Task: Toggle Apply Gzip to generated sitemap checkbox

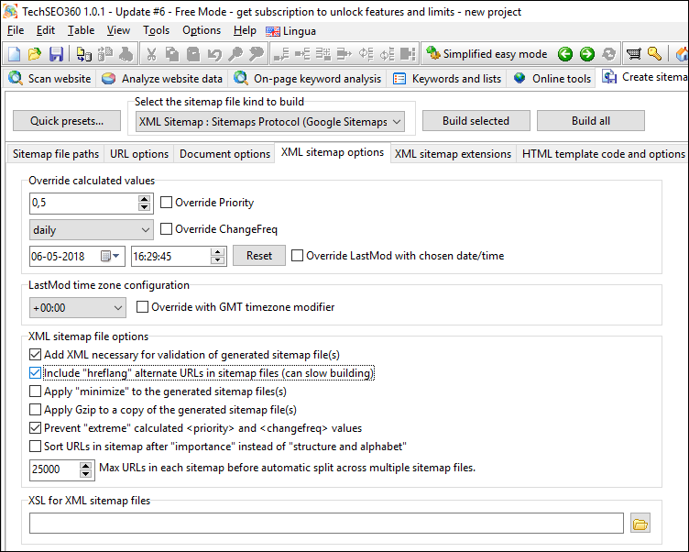Action: pos(36,410)
